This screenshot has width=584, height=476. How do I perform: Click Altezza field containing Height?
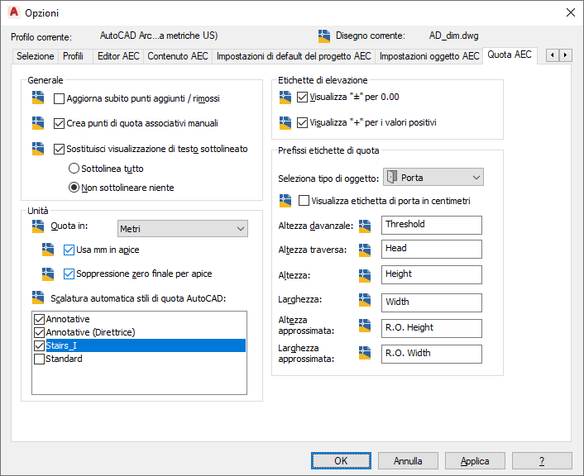coord(431,274)
